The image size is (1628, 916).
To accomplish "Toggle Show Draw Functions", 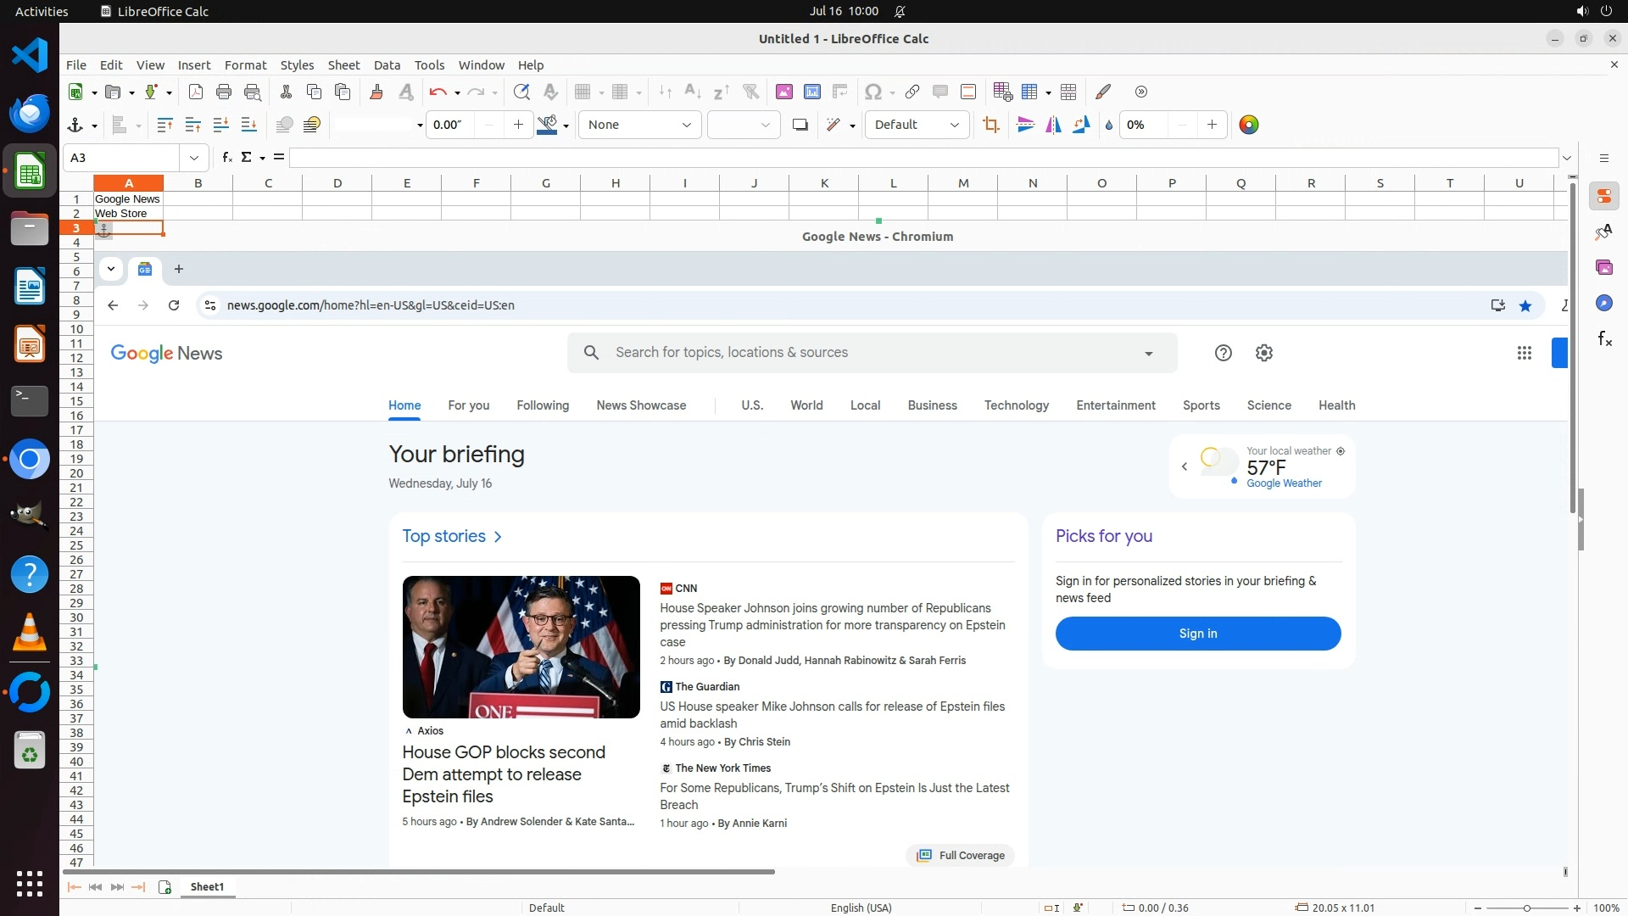I will (x=1103, y=92).
